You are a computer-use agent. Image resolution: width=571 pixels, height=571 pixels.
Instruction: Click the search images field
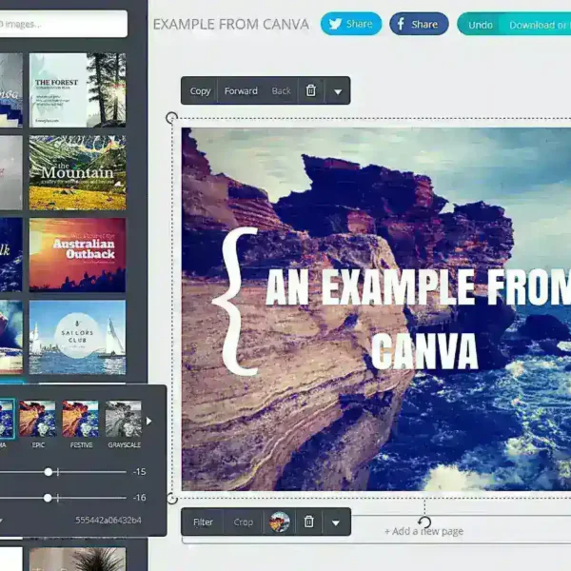64,24
